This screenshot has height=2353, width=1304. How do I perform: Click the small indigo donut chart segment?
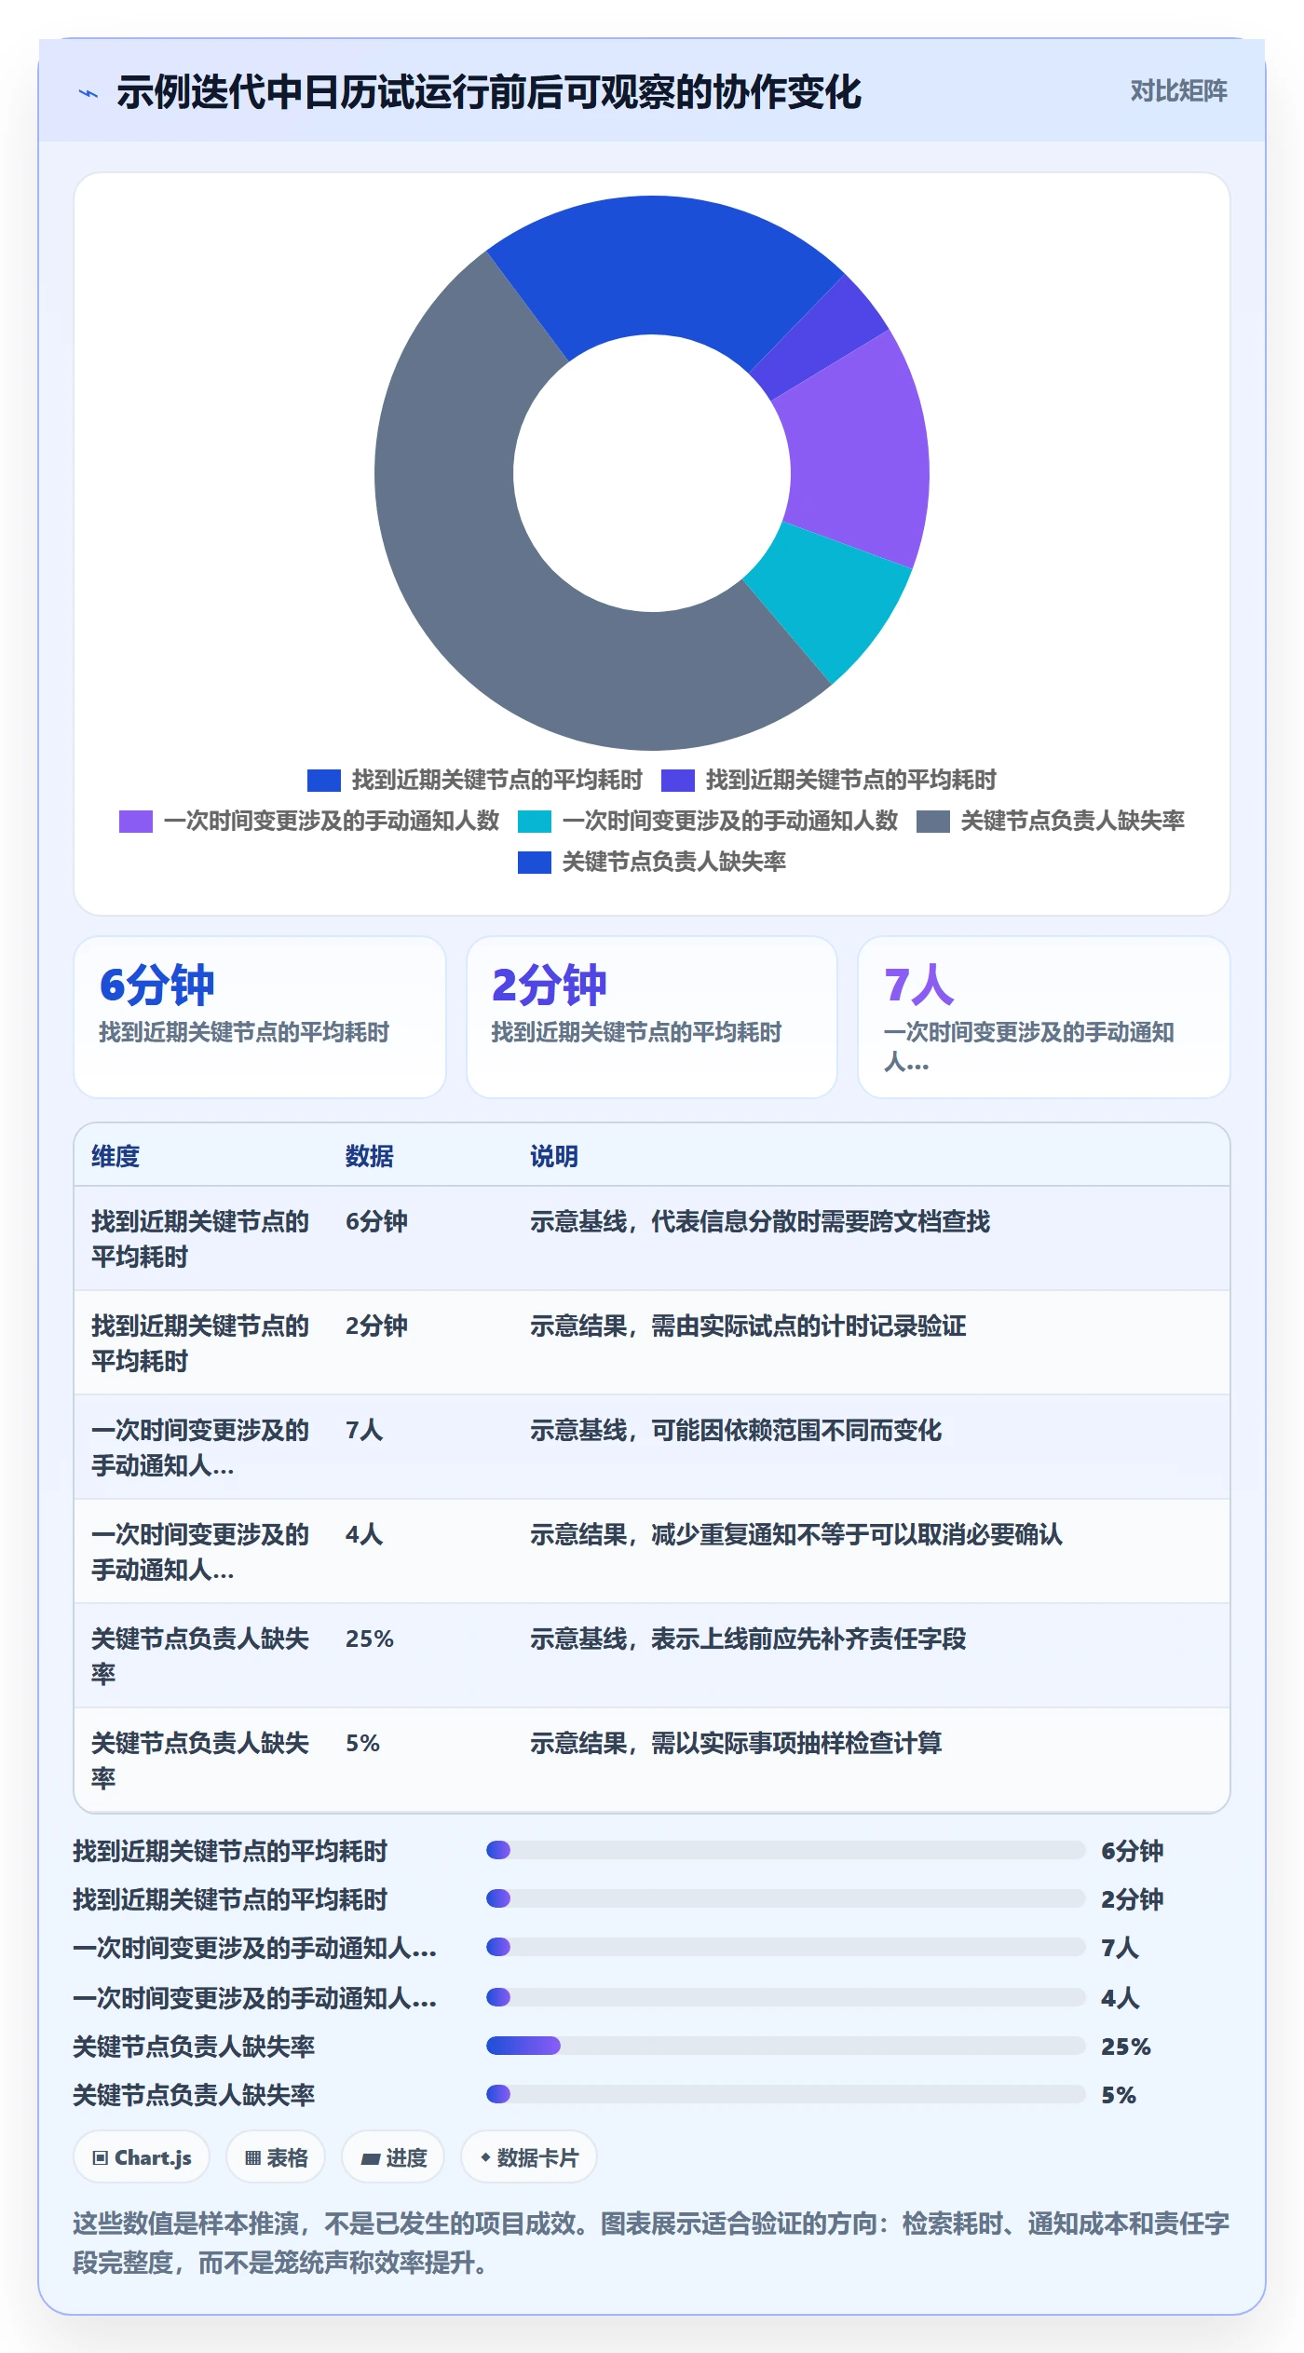(x=821, y=338)
